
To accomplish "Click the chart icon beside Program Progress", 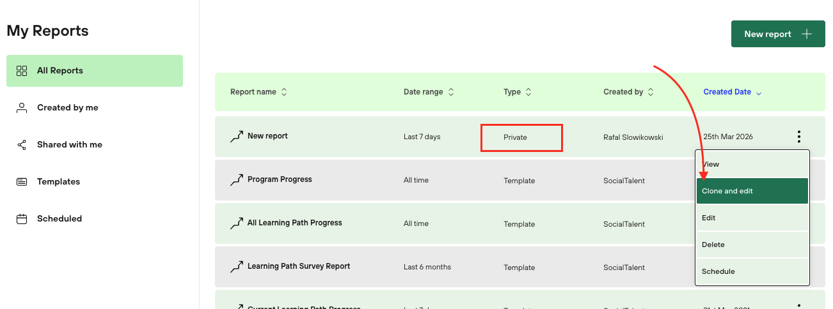I will point(237,180).
